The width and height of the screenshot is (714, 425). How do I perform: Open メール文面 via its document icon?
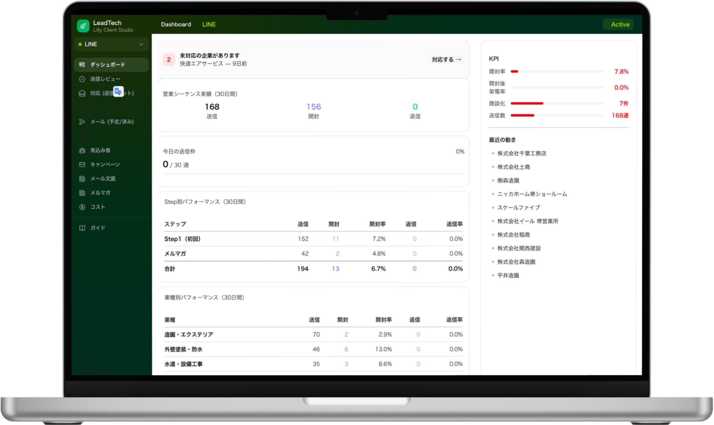tap(82, 179)
